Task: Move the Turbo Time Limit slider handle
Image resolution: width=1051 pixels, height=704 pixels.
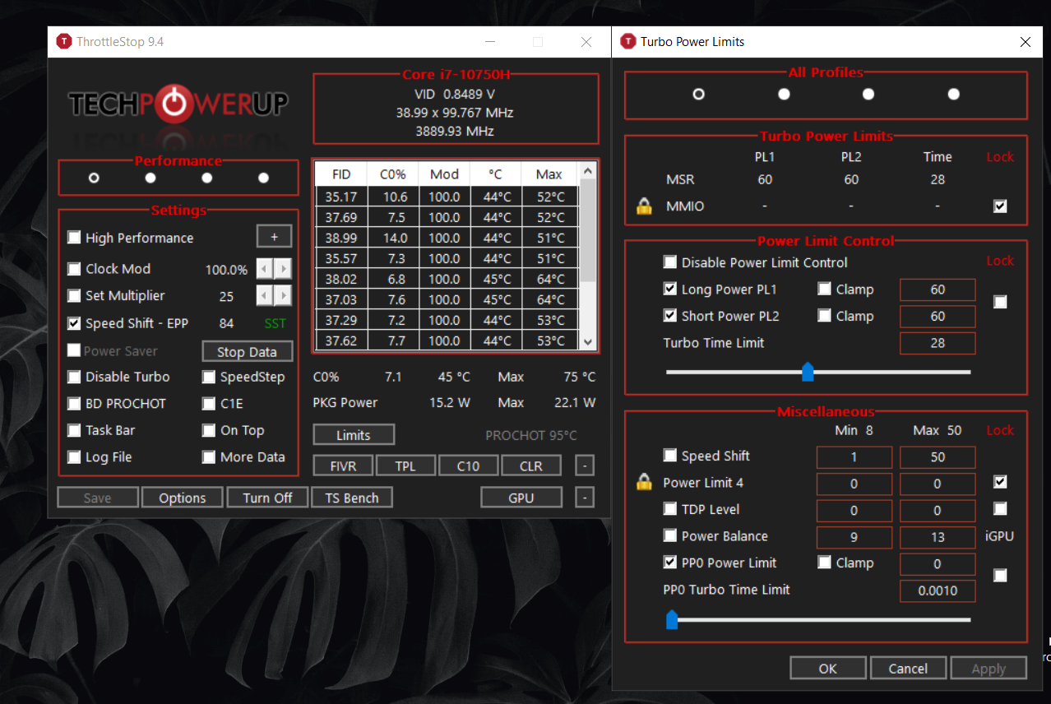Action: click(808, 372)
